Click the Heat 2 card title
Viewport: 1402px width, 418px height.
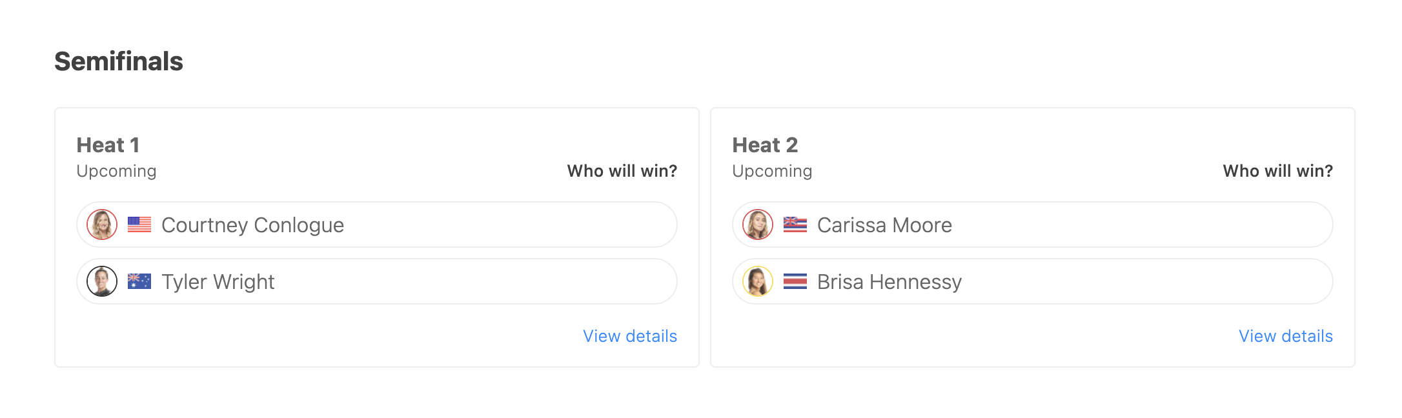[x=765, y=145]
